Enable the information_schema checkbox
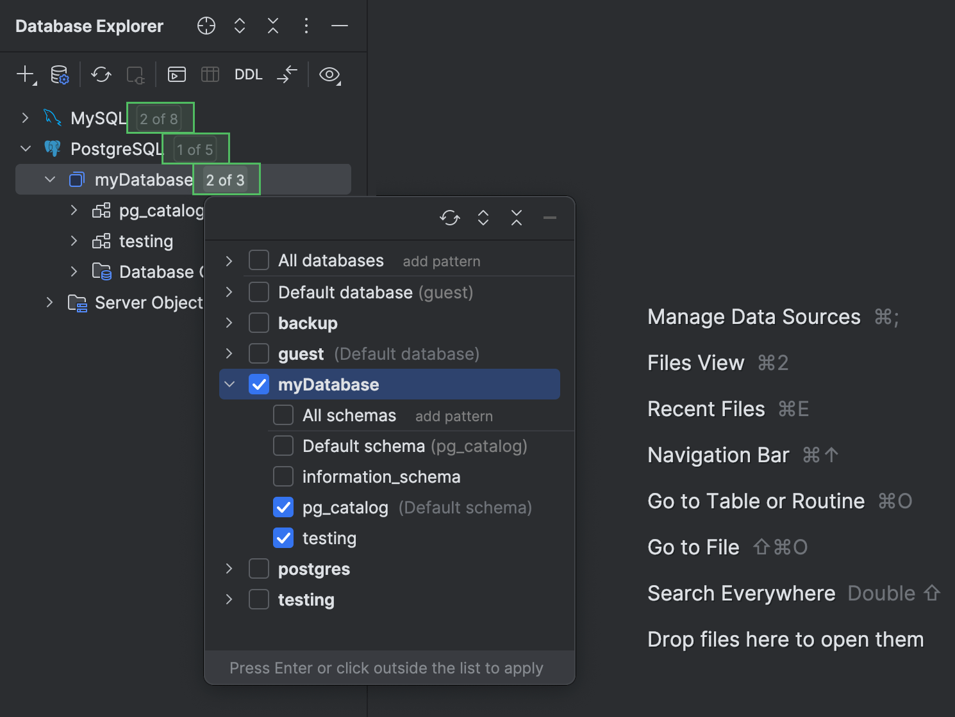 [x=283, y=476]
